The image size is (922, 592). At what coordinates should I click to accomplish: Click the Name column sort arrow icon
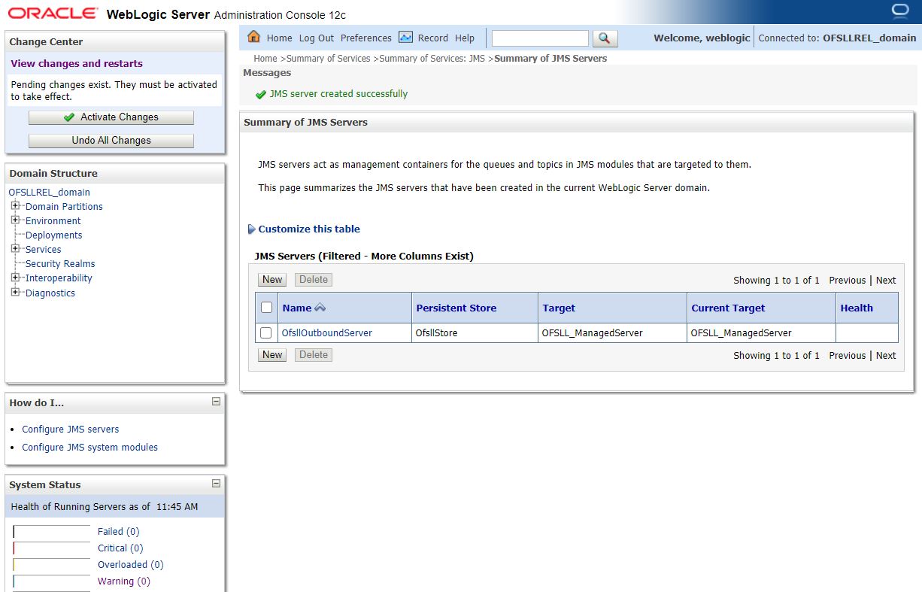pos(320,308)
